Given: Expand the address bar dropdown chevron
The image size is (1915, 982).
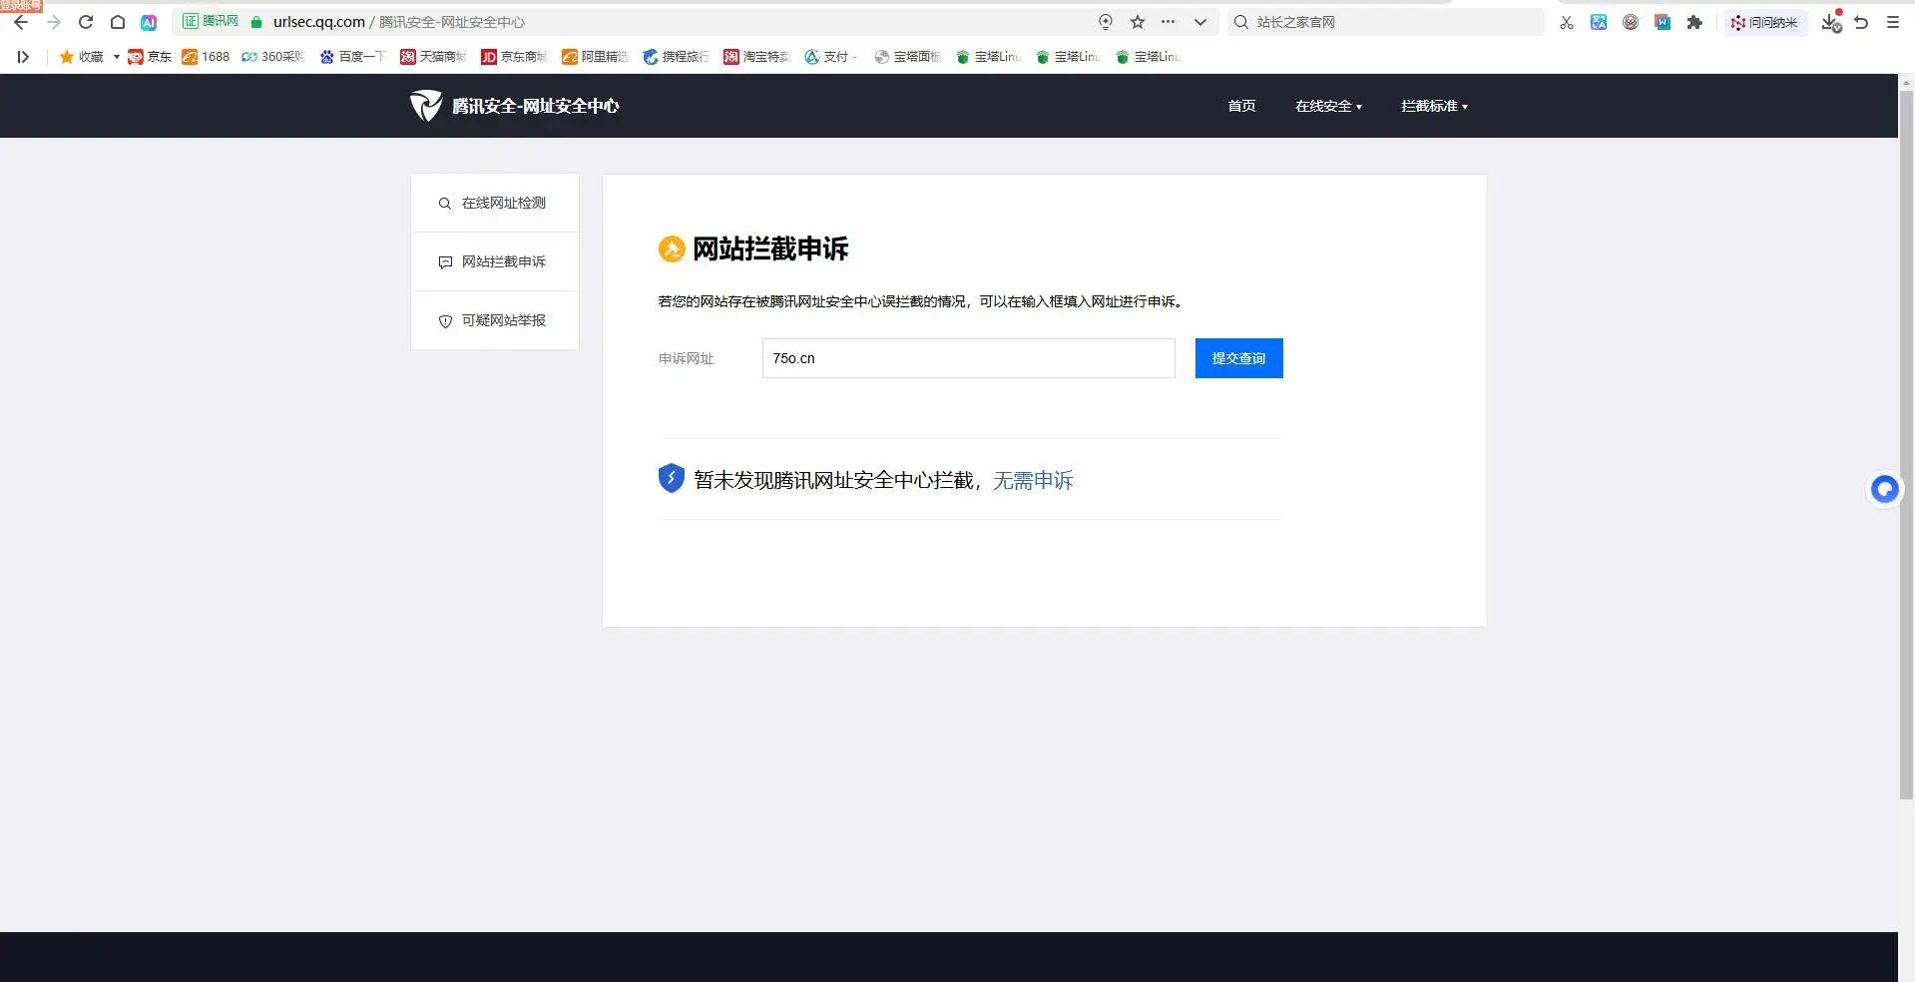Looking at the screenshot, I should pos(1200,22).
